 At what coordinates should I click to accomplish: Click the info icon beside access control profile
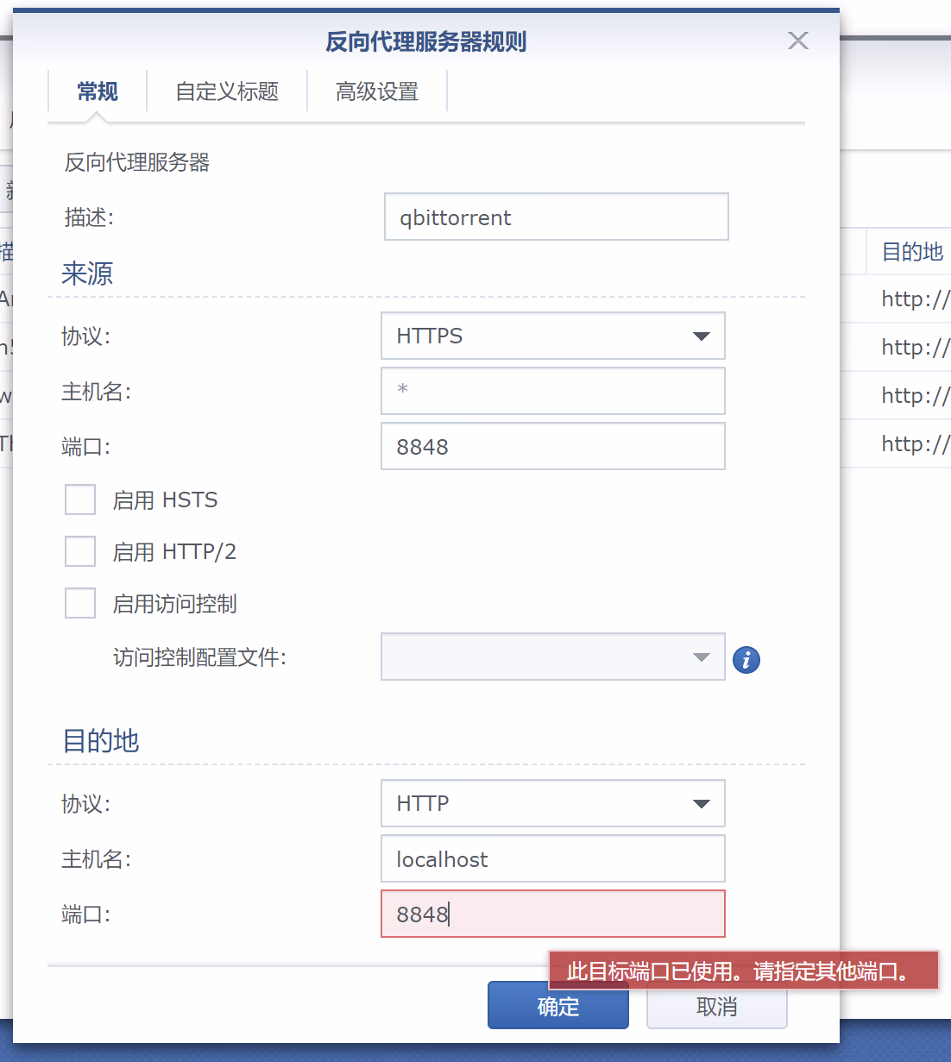[x=746, y=660]
